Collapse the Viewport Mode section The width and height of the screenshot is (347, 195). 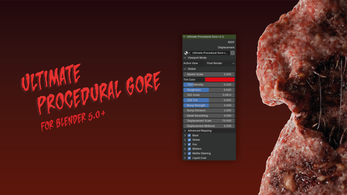click(185, 58)
